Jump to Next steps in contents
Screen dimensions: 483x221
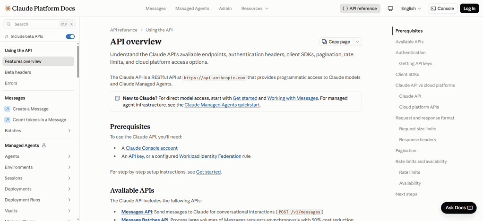coord(406,194)
